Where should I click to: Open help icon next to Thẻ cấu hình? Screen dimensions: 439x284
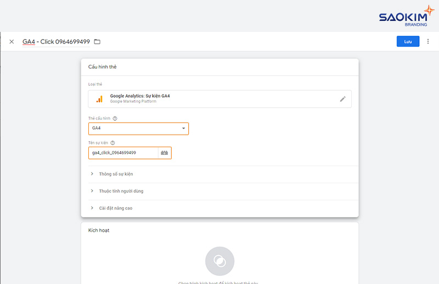115,118
